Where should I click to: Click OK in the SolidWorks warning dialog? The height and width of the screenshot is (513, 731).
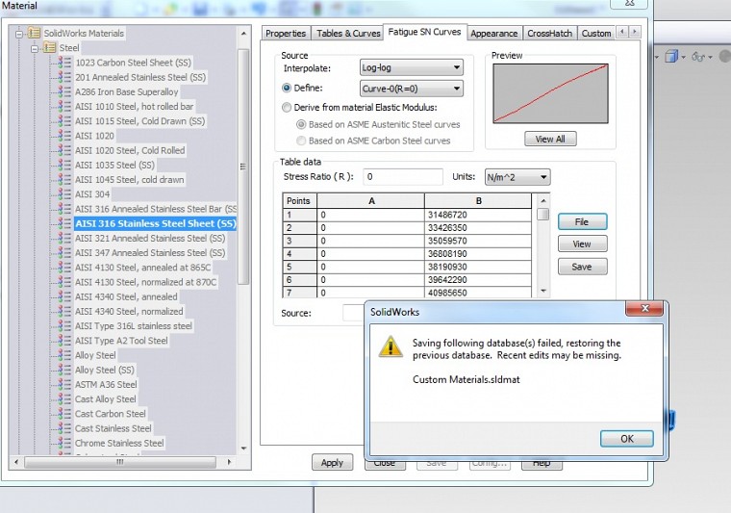coord(626,439)
